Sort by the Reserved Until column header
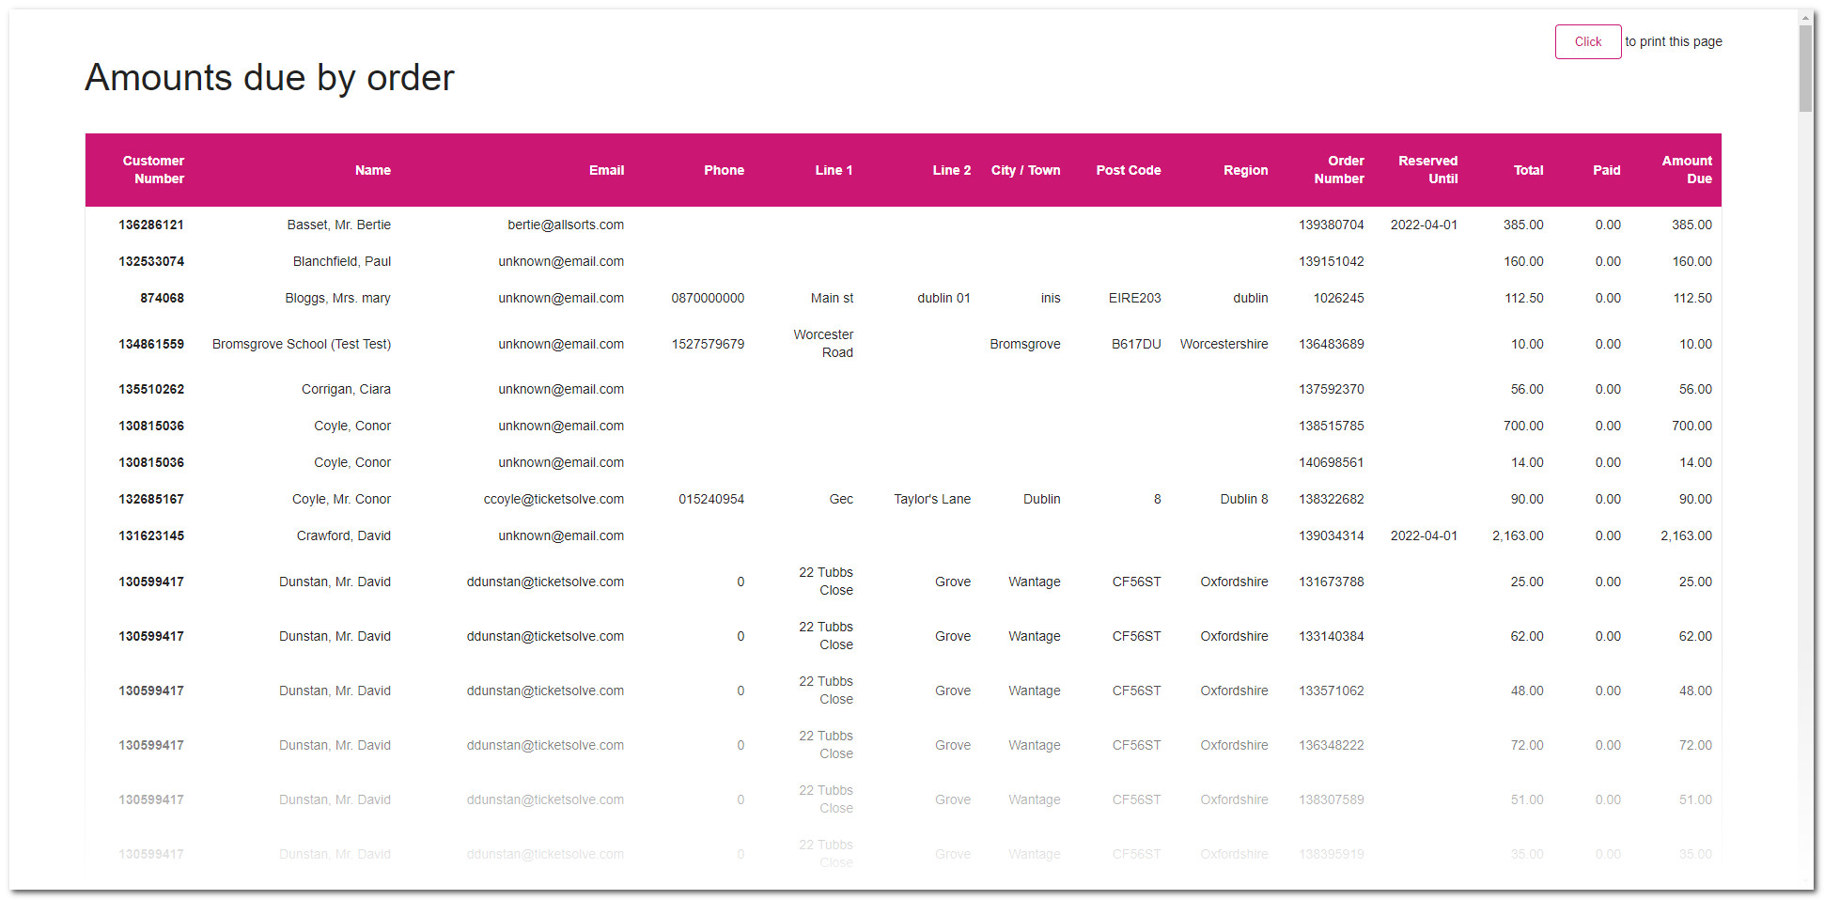Image resolution: width=1824 pixels, height=900 pixels. coord(1428,170)
